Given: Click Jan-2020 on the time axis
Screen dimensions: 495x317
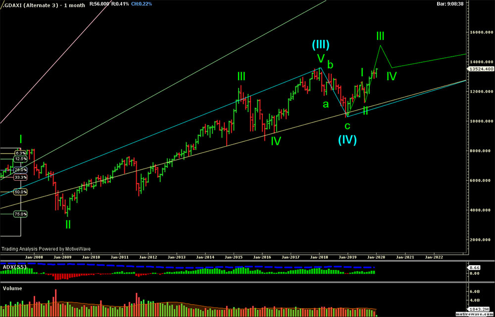Looking at the screenshot, I should [376, 257].
